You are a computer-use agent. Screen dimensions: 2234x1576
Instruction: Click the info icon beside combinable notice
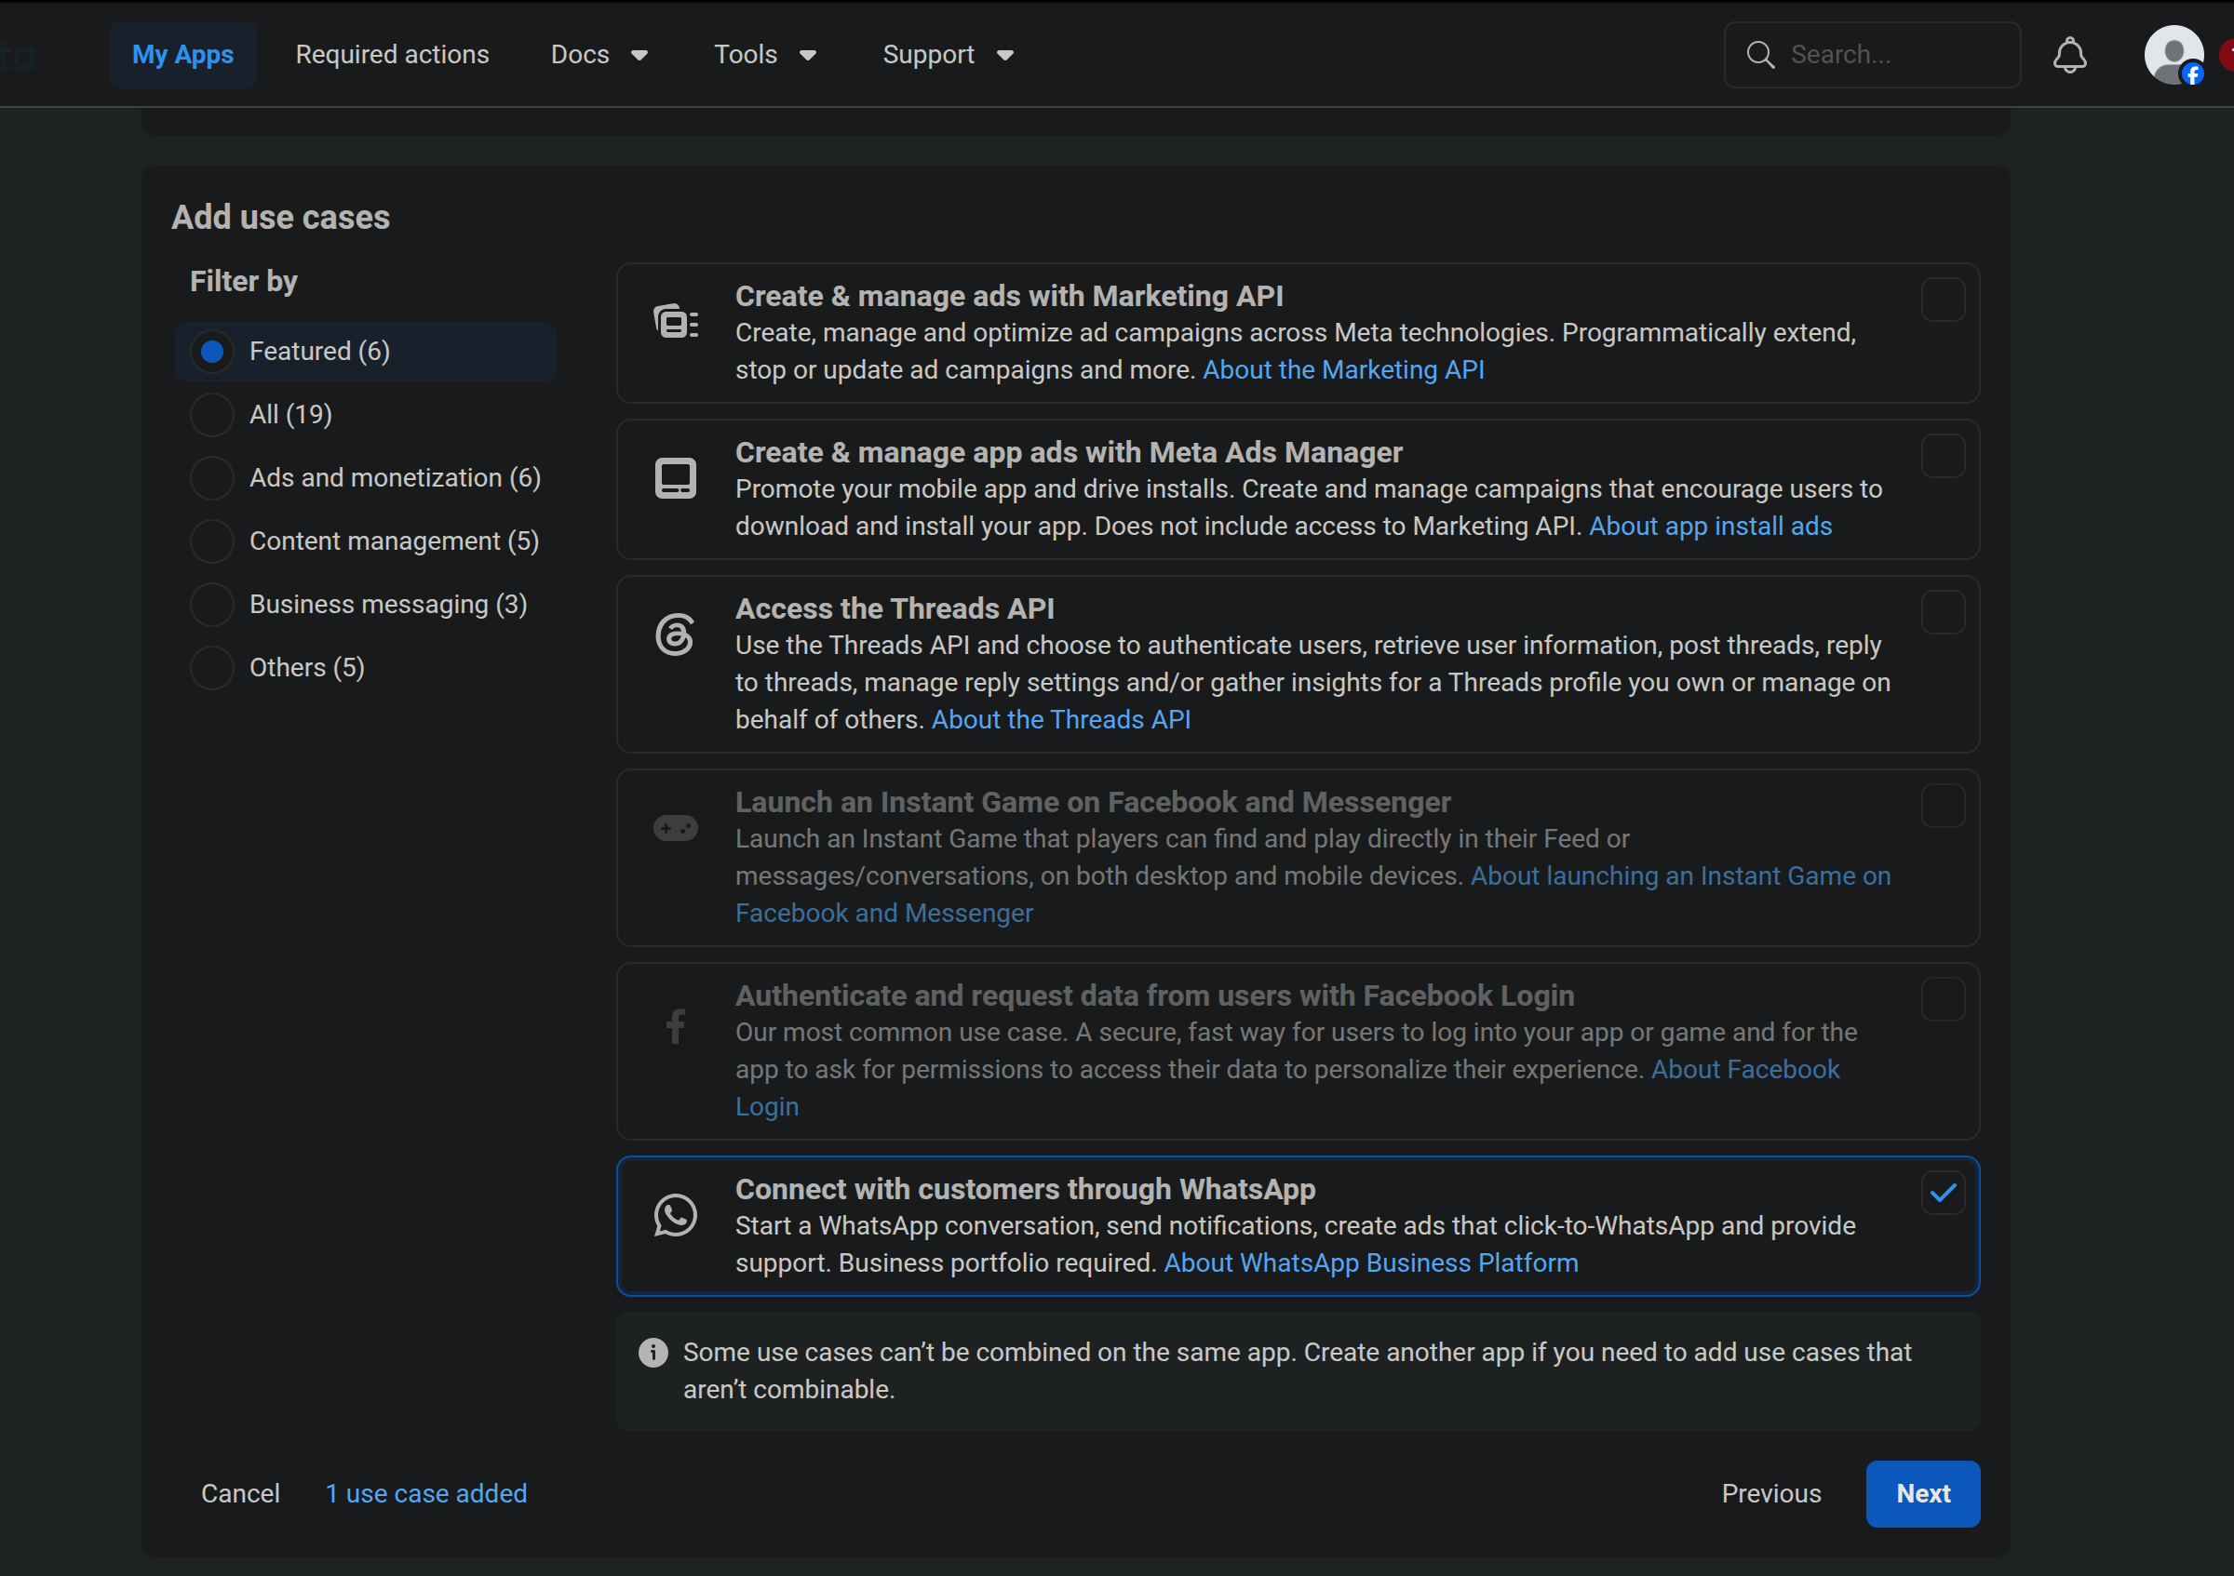pyautogui.click(x=653, y=1353)
